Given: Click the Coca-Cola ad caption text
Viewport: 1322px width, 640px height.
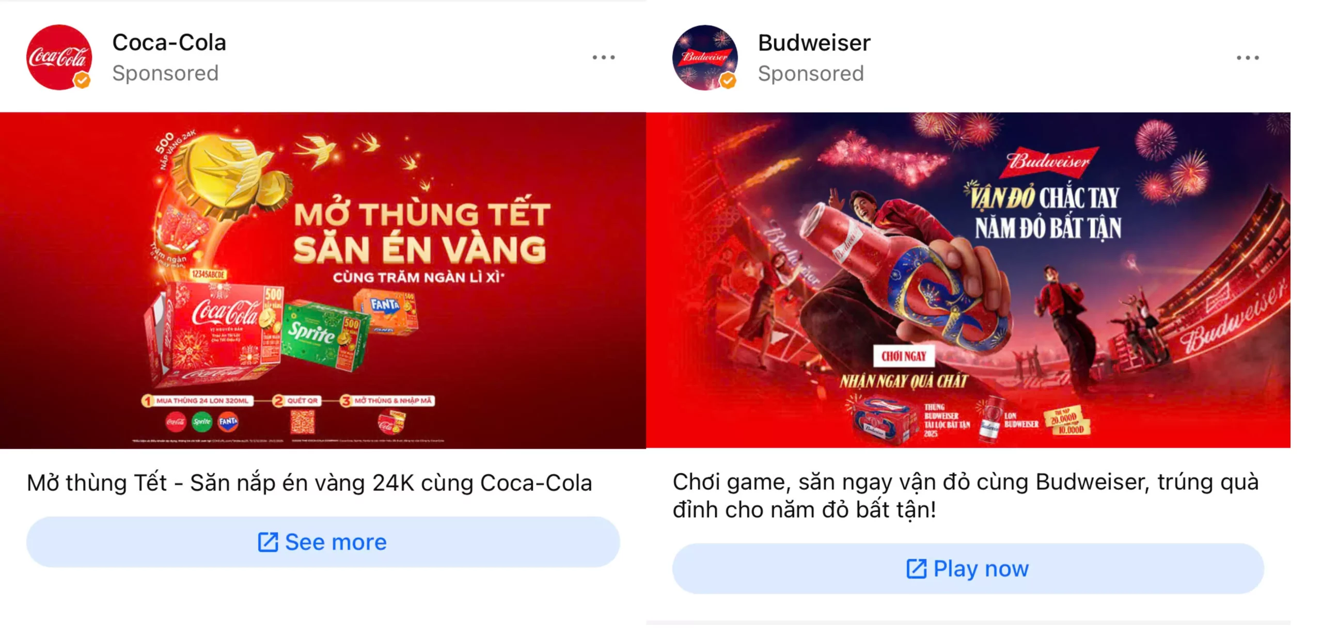Looking at the screenshot, I should pos(309,483).
